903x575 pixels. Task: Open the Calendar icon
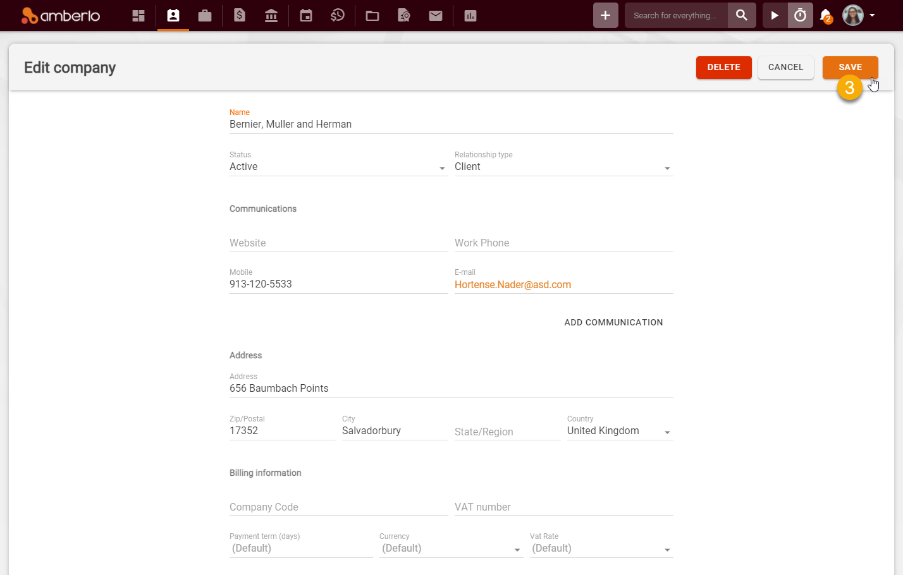306,15
